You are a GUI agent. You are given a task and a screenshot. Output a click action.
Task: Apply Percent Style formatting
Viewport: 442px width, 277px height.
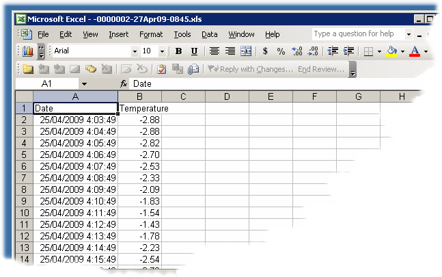(x=281, y=51)
